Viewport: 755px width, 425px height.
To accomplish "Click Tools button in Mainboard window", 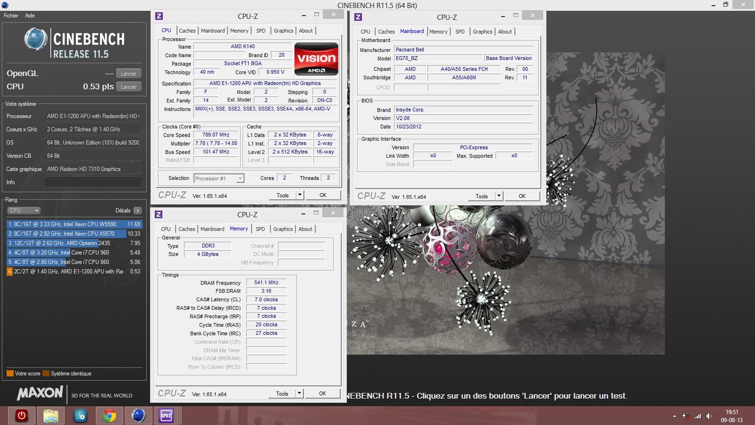I will tap(482, 196).
